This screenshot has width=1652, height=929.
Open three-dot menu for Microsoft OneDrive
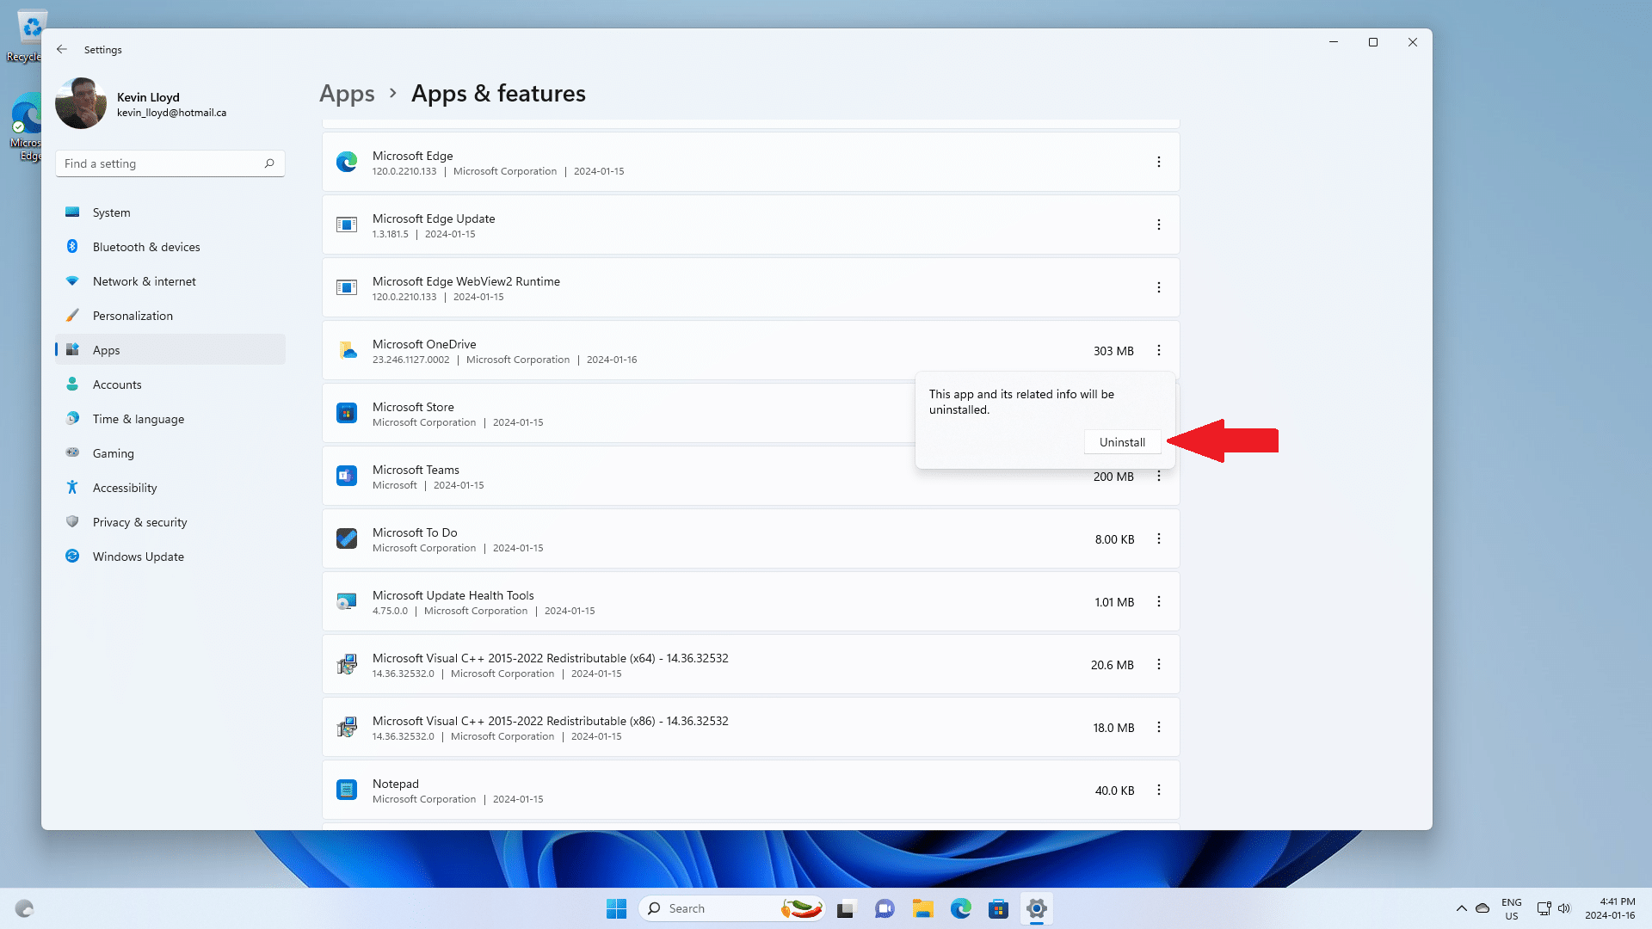pyautogui.click(x=1158, y=350)
